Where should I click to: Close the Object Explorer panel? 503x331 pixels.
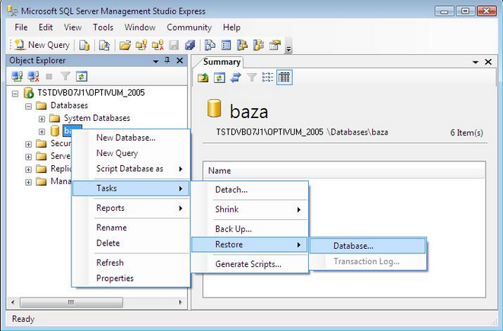click(x=180, y=61)
